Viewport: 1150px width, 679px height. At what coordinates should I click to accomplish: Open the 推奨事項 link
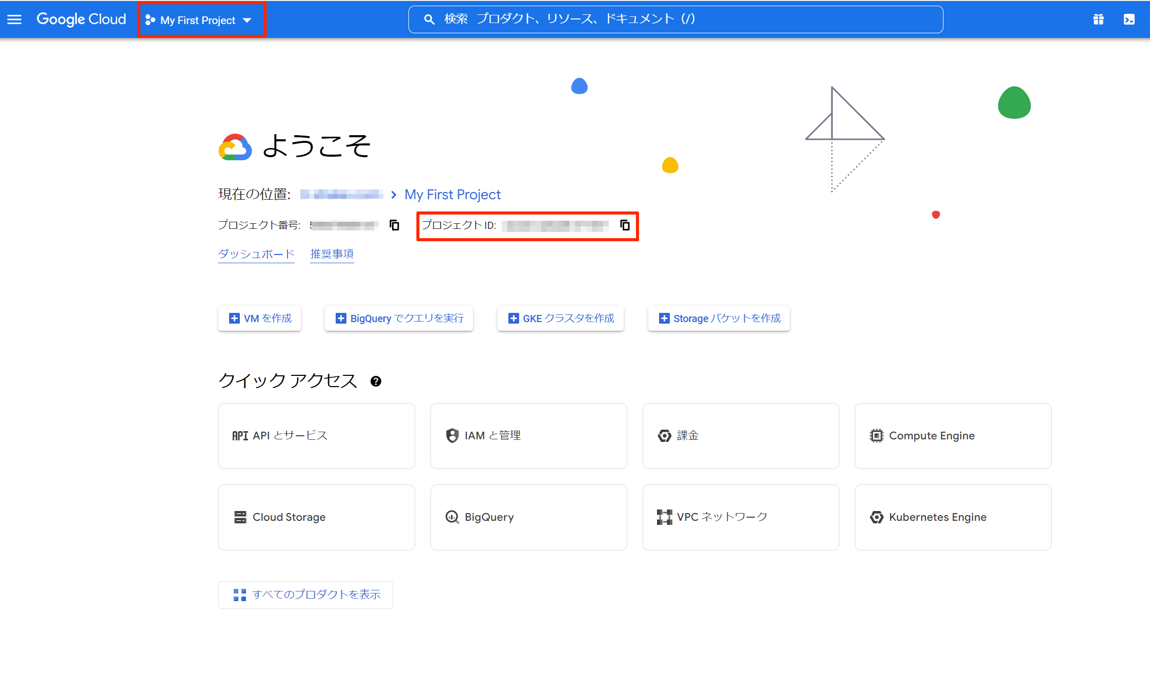point(332,254)
